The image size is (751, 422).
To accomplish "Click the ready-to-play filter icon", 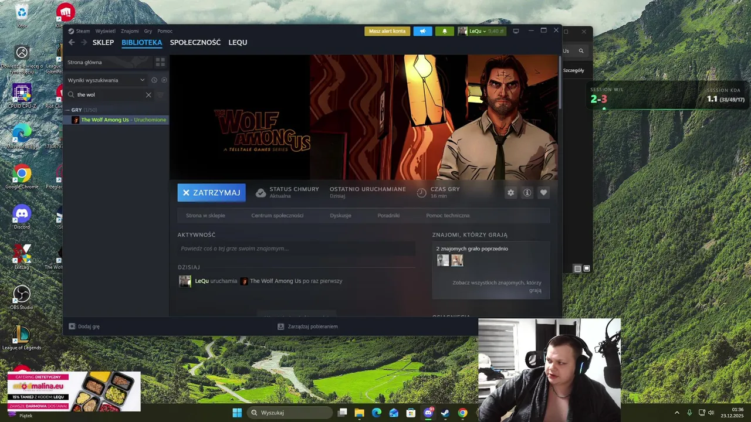I will [164, 80].
